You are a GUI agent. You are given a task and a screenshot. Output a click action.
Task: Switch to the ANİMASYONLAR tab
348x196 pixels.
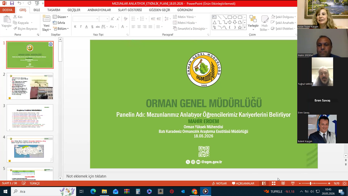(x=99, y=10)
